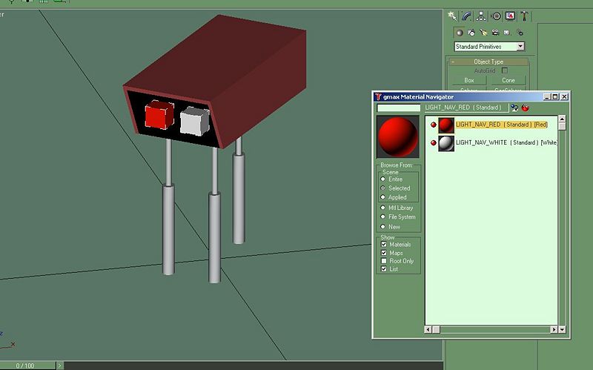Open the Display command panel tab
This screenshot has width=593, height=370.
[510, 16]
